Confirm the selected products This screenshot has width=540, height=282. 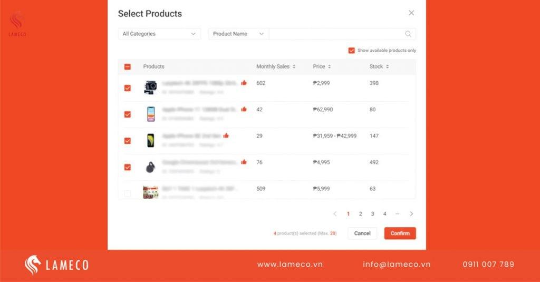click(400, 233)
